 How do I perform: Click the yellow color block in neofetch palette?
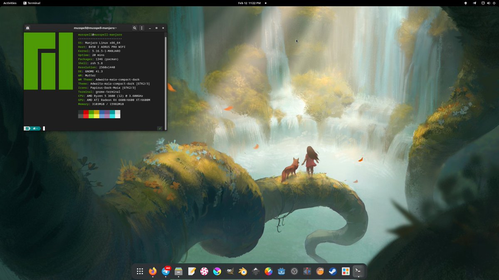(x=96, y=114)
